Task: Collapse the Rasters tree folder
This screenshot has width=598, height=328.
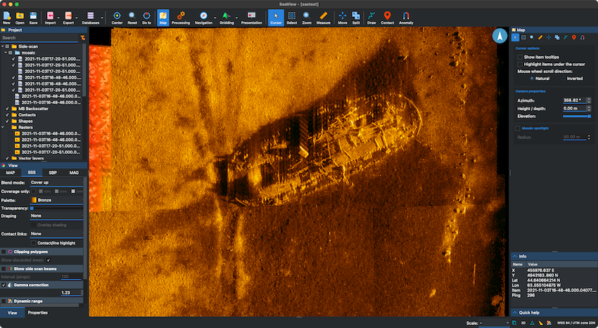Action: [3, 127]
